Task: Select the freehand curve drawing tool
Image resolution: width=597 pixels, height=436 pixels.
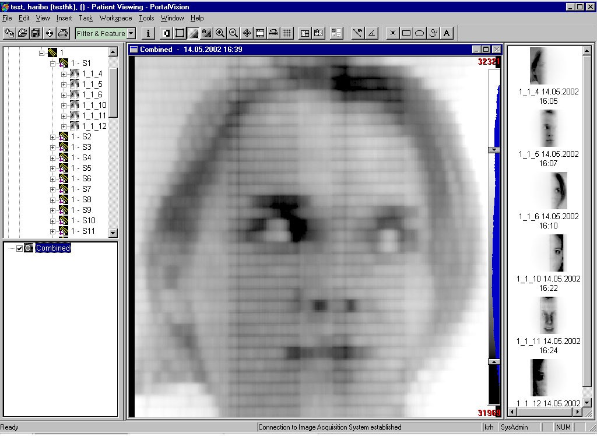Action: (x=433, y=33)
